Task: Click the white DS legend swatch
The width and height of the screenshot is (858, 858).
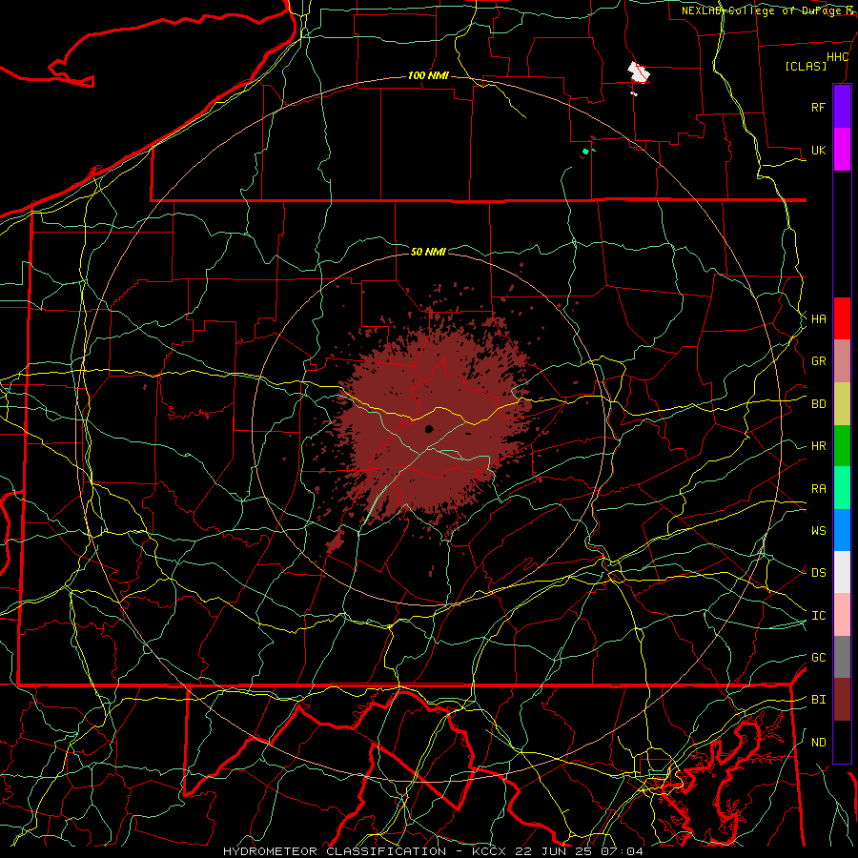Action: click(842, 572)
